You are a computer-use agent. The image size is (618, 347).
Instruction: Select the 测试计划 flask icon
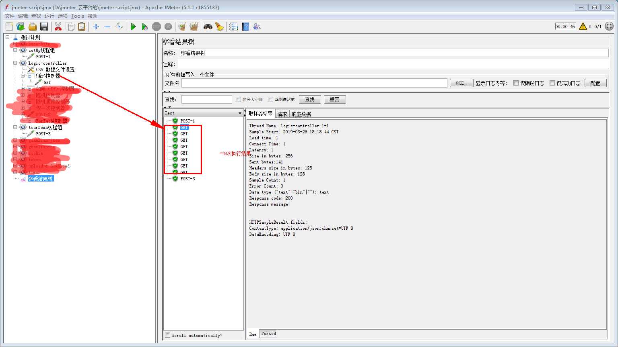[x=15, y=37]
